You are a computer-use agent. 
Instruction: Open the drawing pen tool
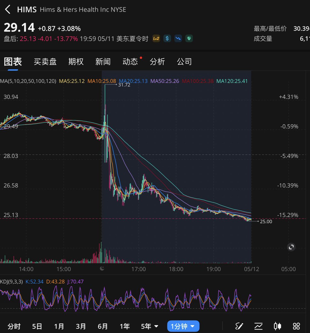239,326
